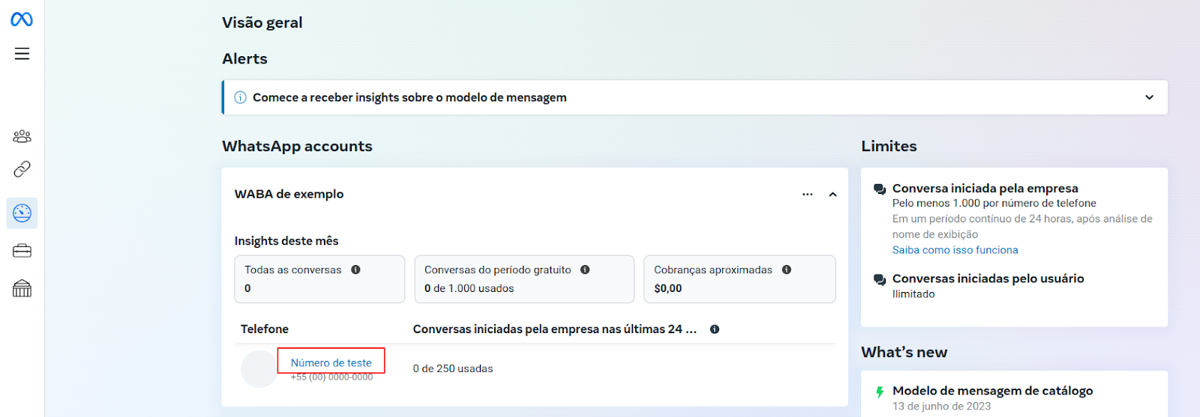Click the Ilimitado text
The width and height of the screenshot is (1200, 417).
tap(913, 294)
